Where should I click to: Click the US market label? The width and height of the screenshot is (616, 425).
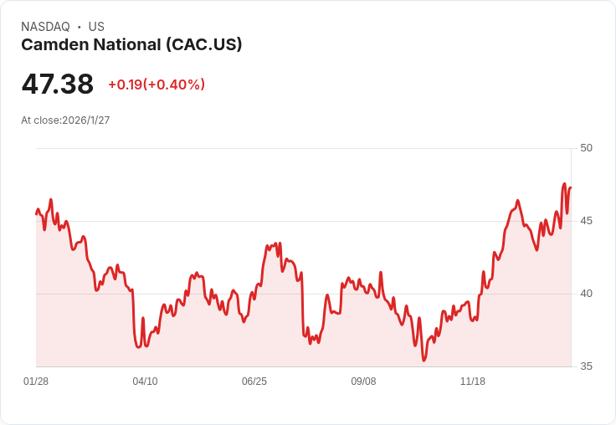point(96,27)
